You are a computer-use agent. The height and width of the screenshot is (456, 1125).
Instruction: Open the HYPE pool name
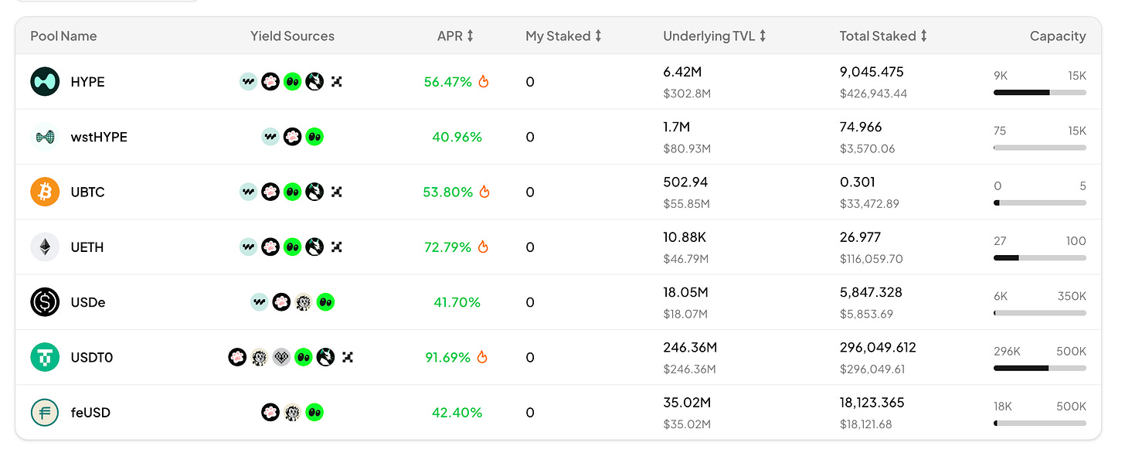pos(87,82)
